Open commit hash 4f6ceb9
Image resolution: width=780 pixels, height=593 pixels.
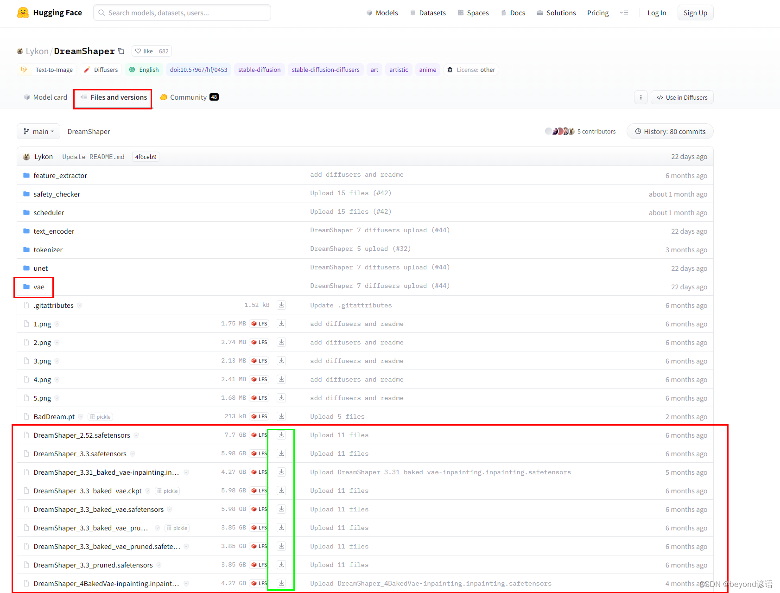(146, 157)
